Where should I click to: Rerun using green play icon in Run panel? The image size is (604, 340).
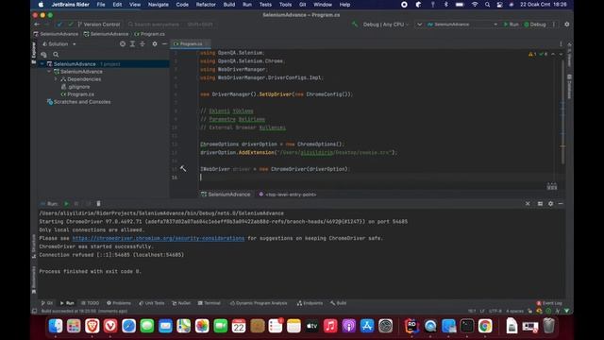click(66, 204)
